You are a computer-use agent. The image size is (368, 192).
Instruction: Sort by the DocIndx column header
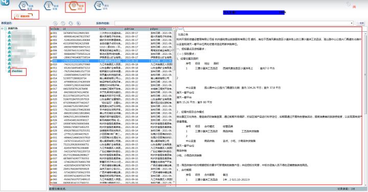[56, 29]
